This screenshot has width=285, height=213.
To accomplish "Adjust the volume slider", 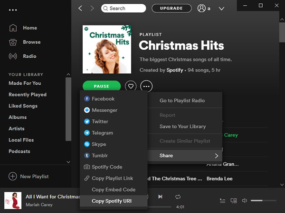I will click(x=263, y=201).
